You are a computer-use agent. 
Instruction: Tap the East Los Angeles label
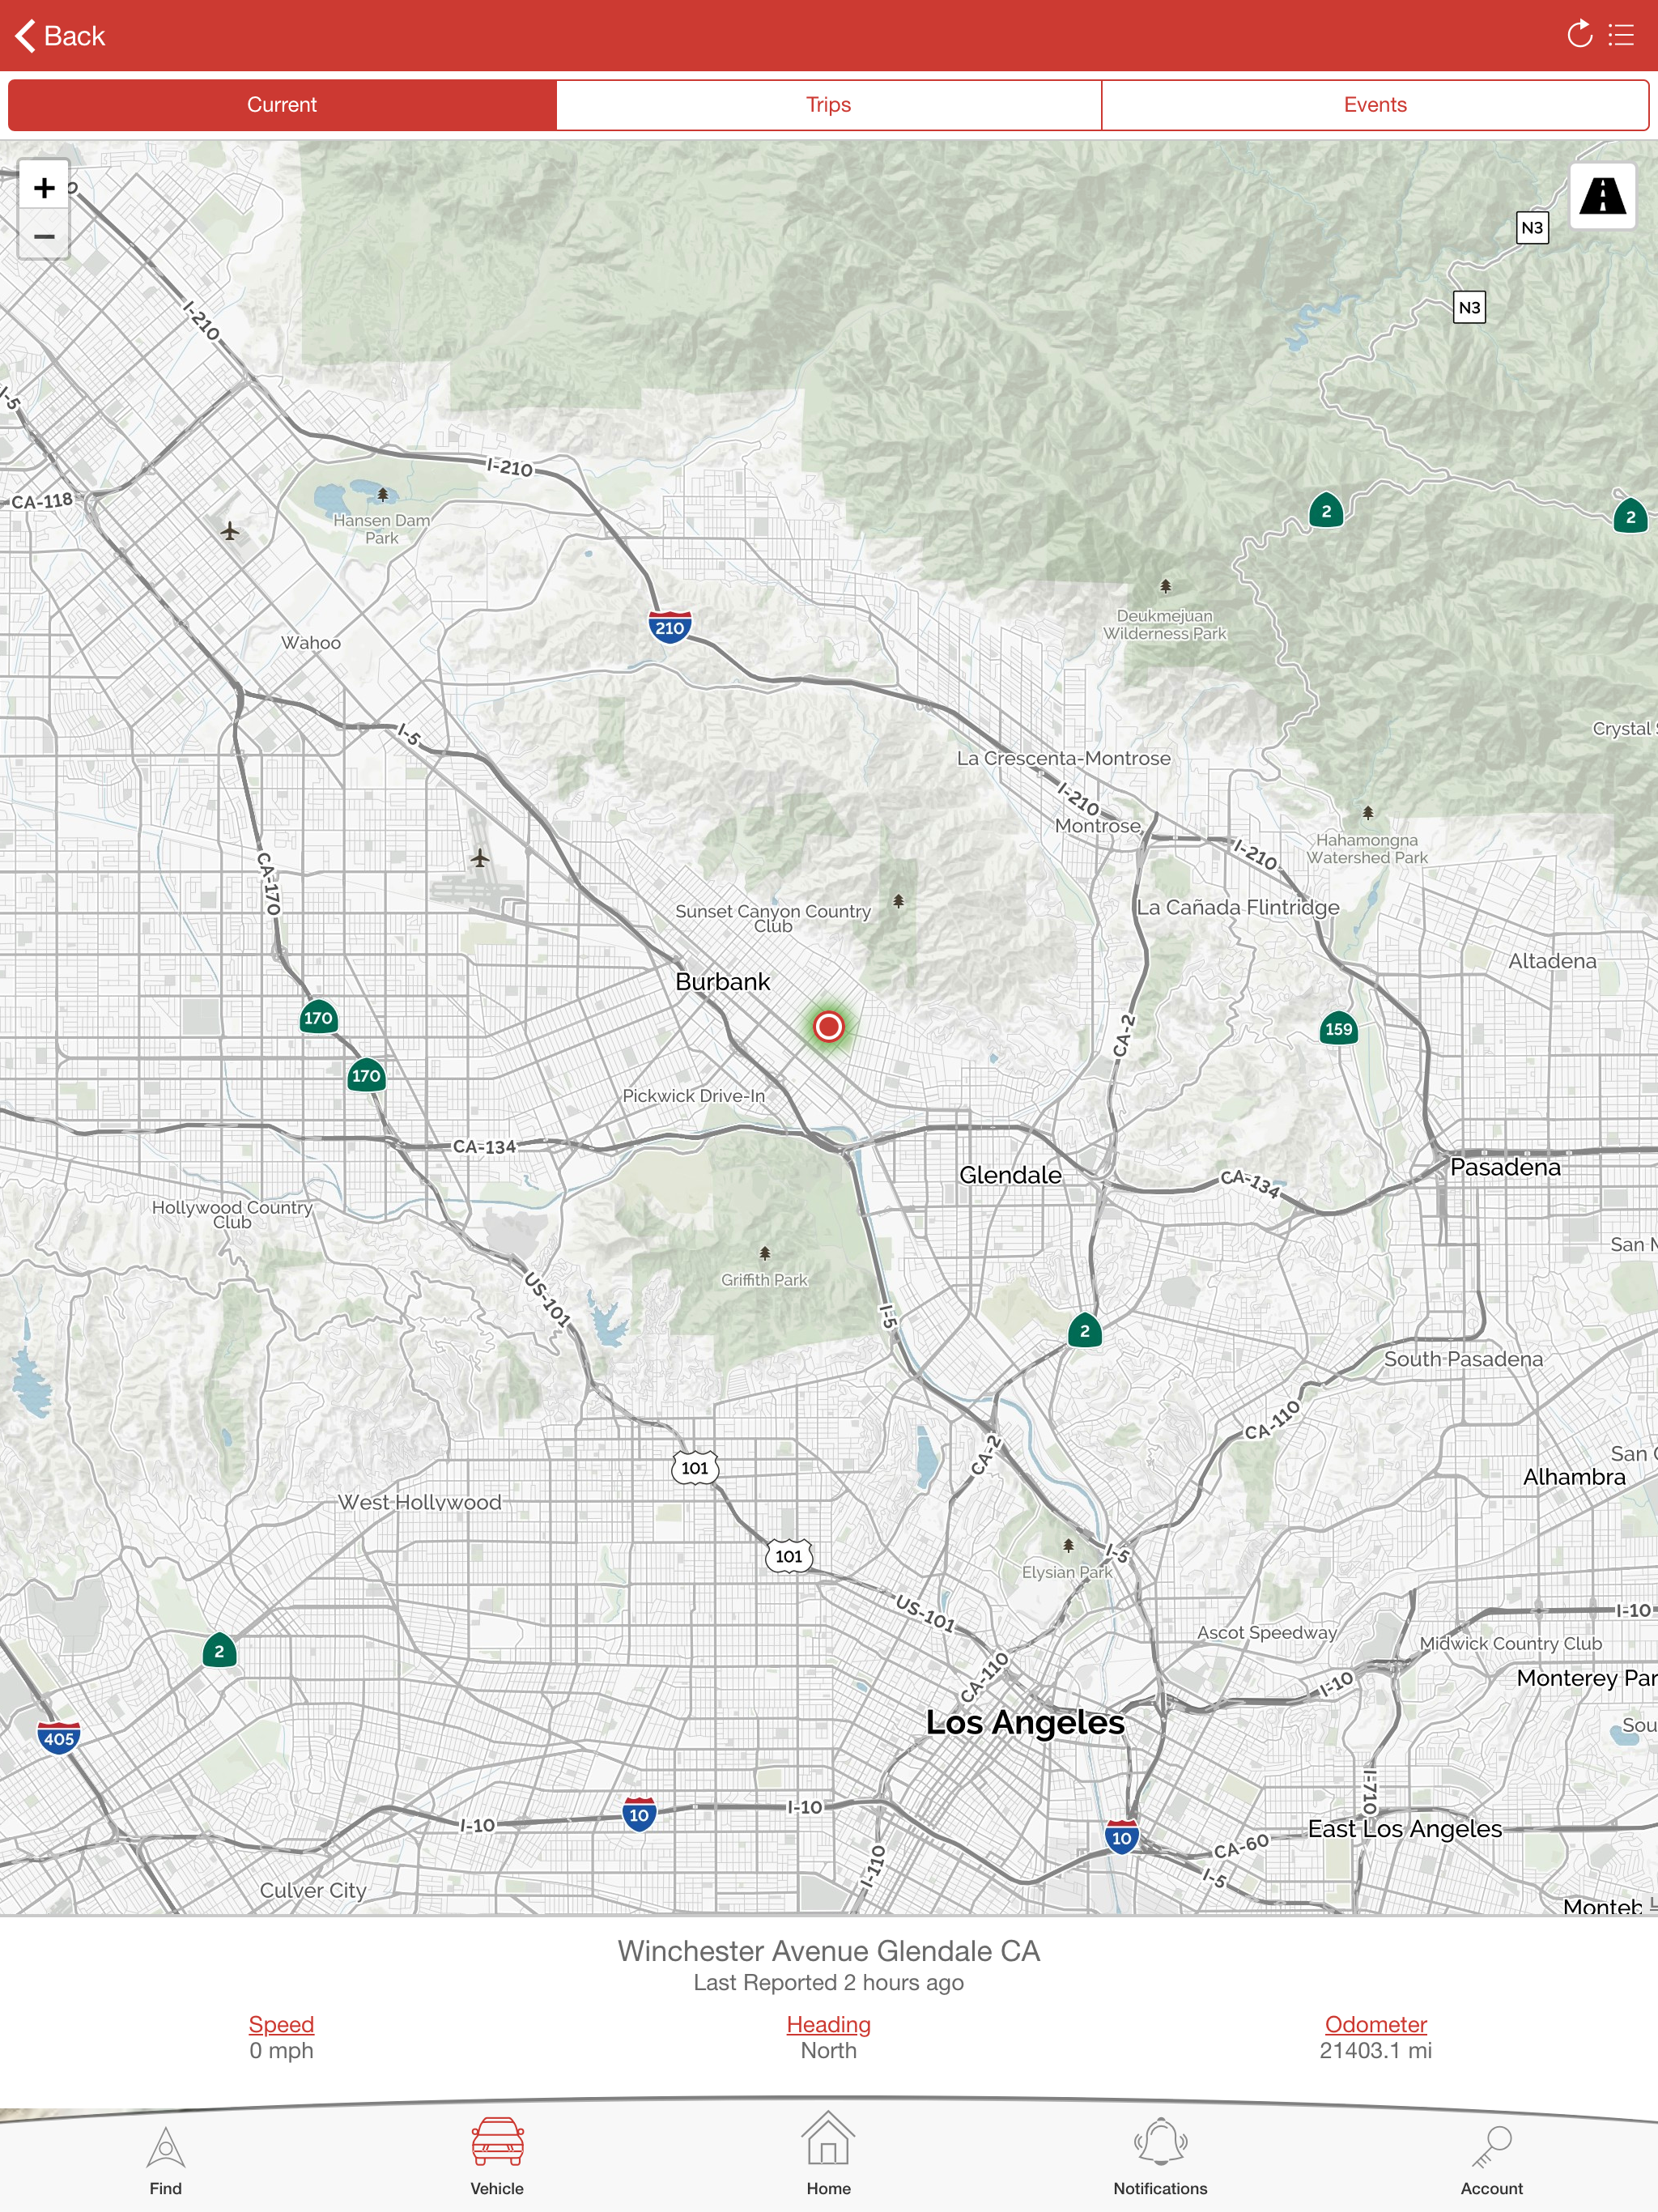[x=1404, y=1828]
